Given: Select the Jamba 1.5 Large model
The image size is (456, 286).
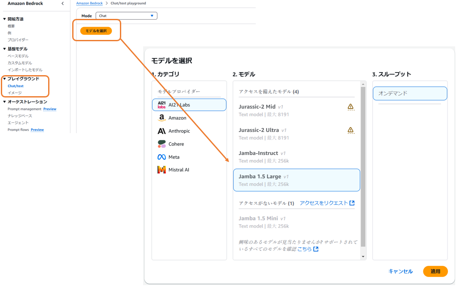Looking at the screenshot, I should tap(297, 180).
